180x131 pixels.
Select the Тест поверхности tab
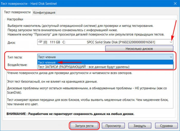tap(17, 12)
